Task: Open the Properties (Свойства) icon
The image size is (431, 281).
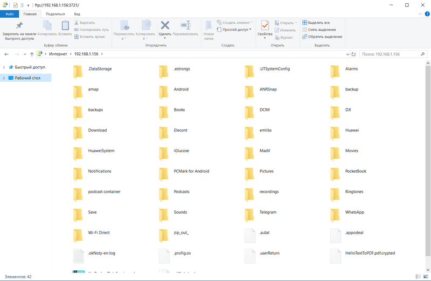Action: [x=265, y=26]
